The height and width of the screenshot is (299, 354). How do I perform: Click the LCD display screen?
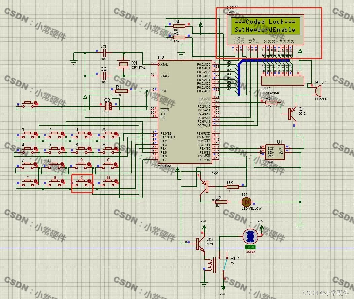point(265,26)
